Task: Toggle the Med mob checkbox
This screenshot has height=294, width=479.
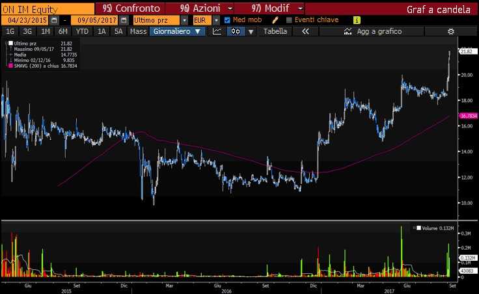Action: click(x=227, y=20)
